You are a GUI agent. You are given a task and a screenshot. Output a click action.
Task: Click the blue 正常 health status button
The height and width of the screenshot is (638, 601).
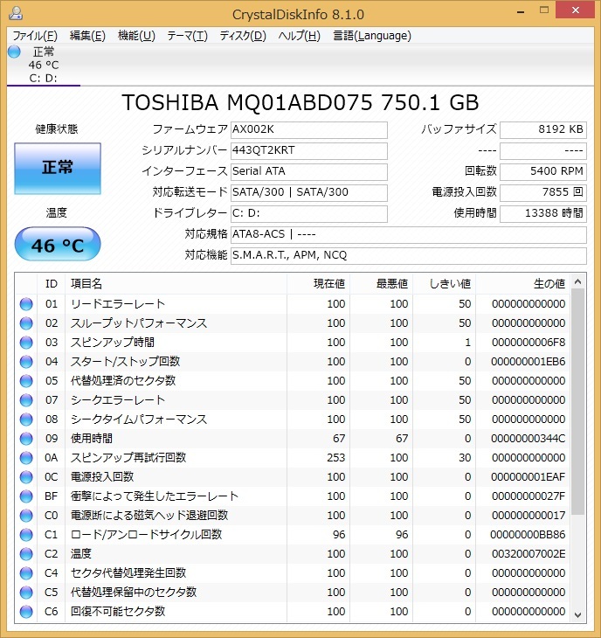[x=58, y=168]
